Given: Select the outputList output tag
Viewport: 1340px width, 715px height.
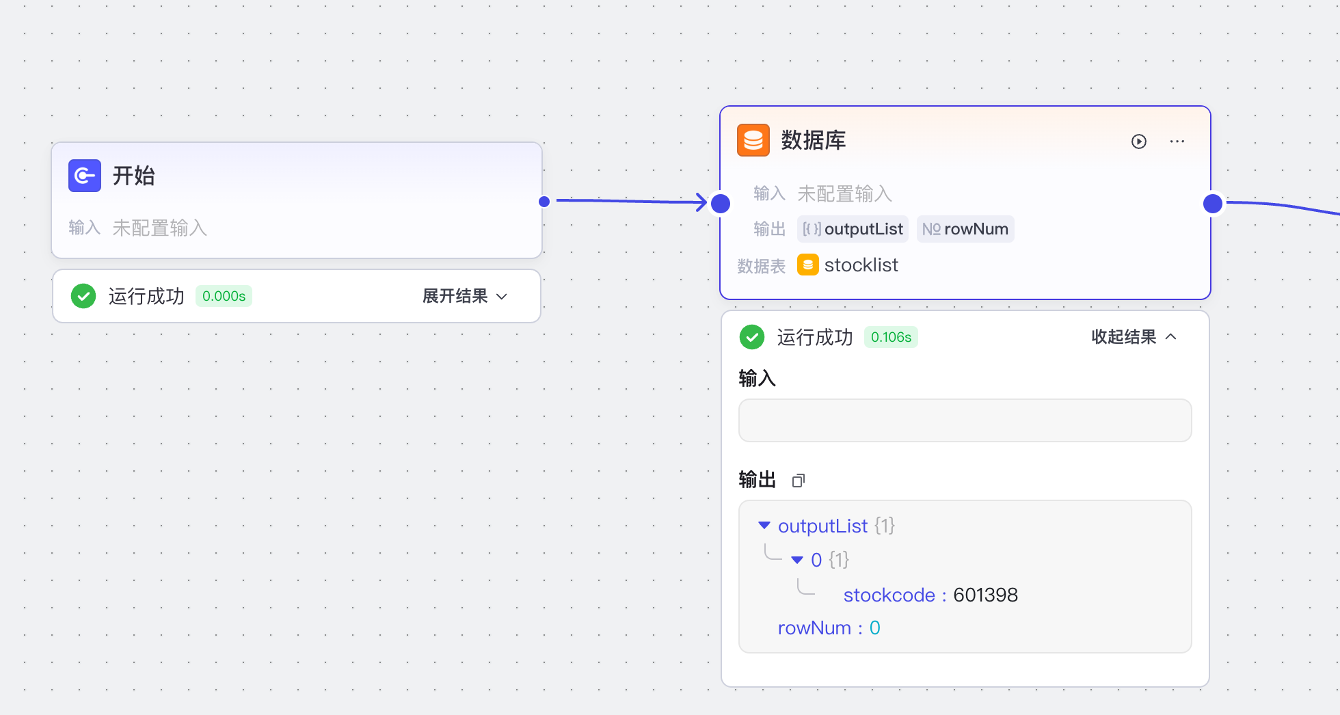Looking at the screenshot, I should (853, 229).
